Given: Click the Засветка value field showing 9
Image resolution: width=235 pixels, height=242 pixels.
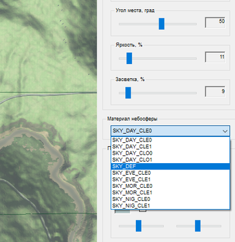Looking at the screenshot, I should click(x=215, y=91).
